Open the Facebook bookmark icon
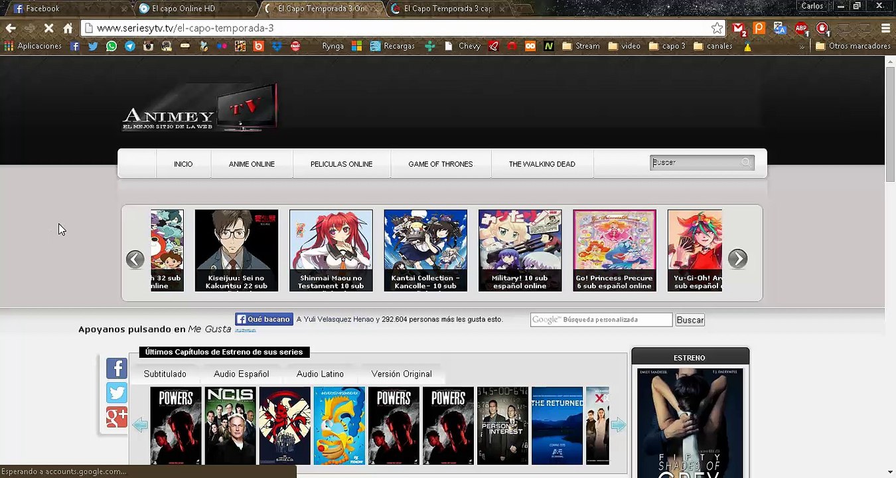Screen dimensions: 896x478 (75, 46)
